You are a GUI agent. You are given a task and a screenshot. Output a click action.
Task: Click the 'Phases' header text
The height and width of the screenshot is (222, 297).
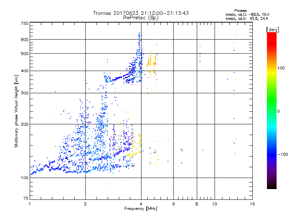pyautogui.click(x=240, y=11)
